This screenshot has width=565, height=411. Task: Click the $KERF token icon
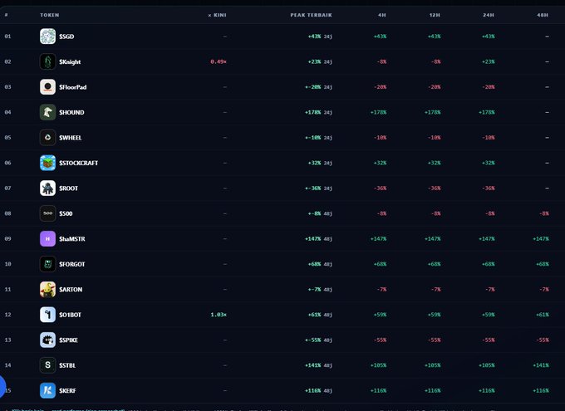(x=47, y=390)
